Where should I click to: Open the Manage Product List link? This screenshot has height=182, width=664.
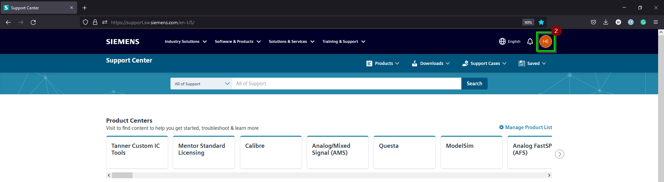525,127
